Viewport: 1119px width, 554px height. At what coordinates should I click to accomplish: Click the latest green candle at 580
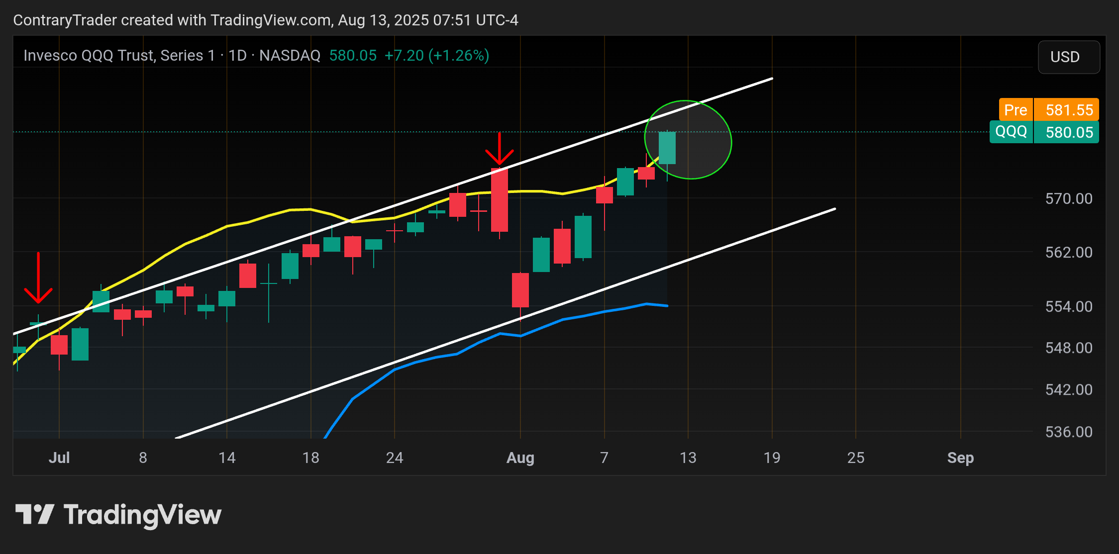tap(667, 148)
